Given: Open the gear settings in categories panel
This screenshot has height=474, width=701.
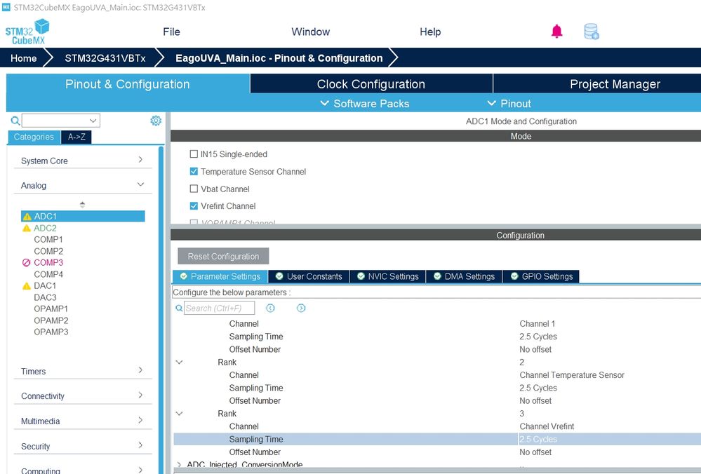Looking at the screenshot, I should coord(156,121).
